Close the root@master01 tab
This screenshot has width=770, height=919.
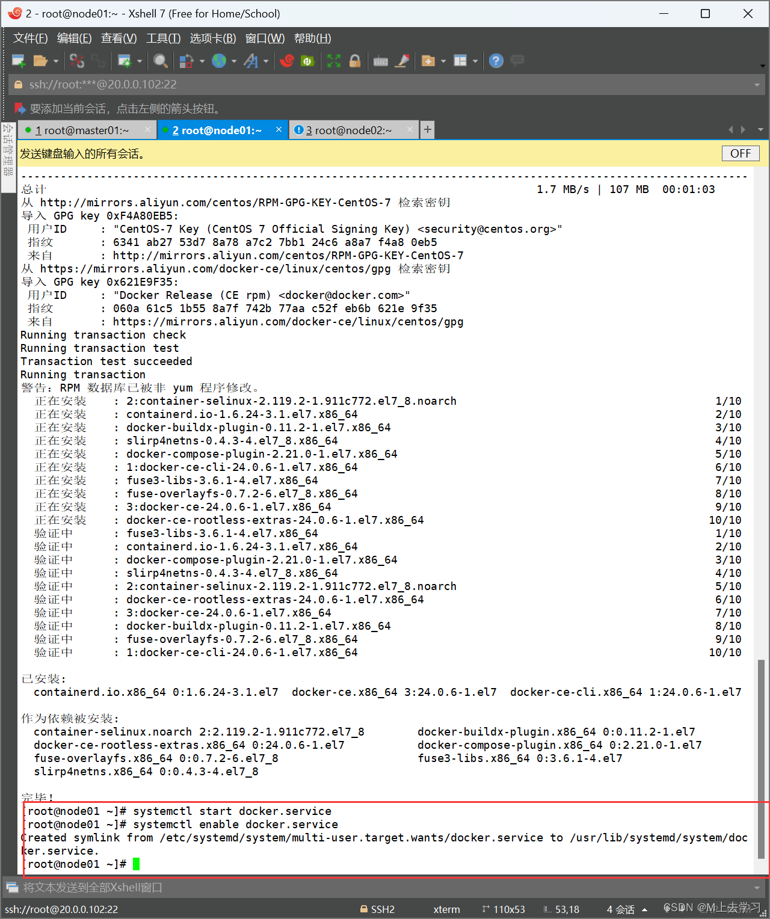(147, 130)
